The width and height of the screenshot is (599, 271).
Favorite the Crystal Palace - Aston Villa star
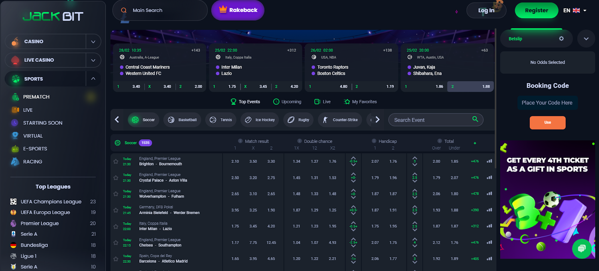116,178
